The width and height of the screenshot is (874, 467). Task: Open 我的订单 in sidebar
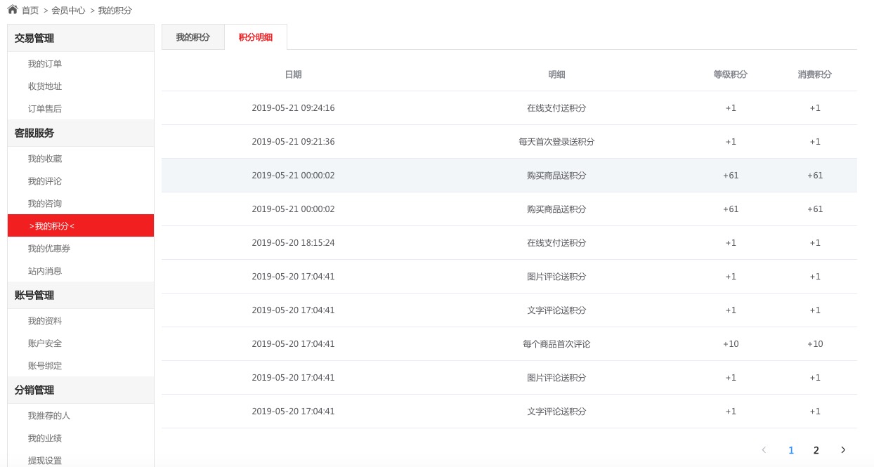[45, 64]
